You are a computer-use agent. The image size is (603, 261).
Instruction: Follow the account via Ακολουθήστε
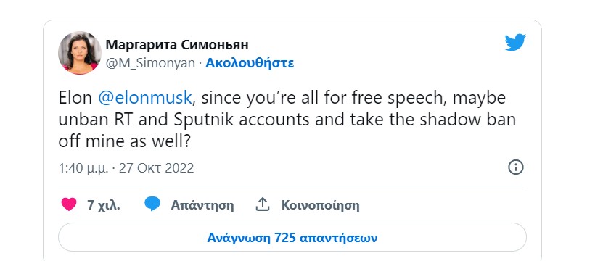point(250,63)
